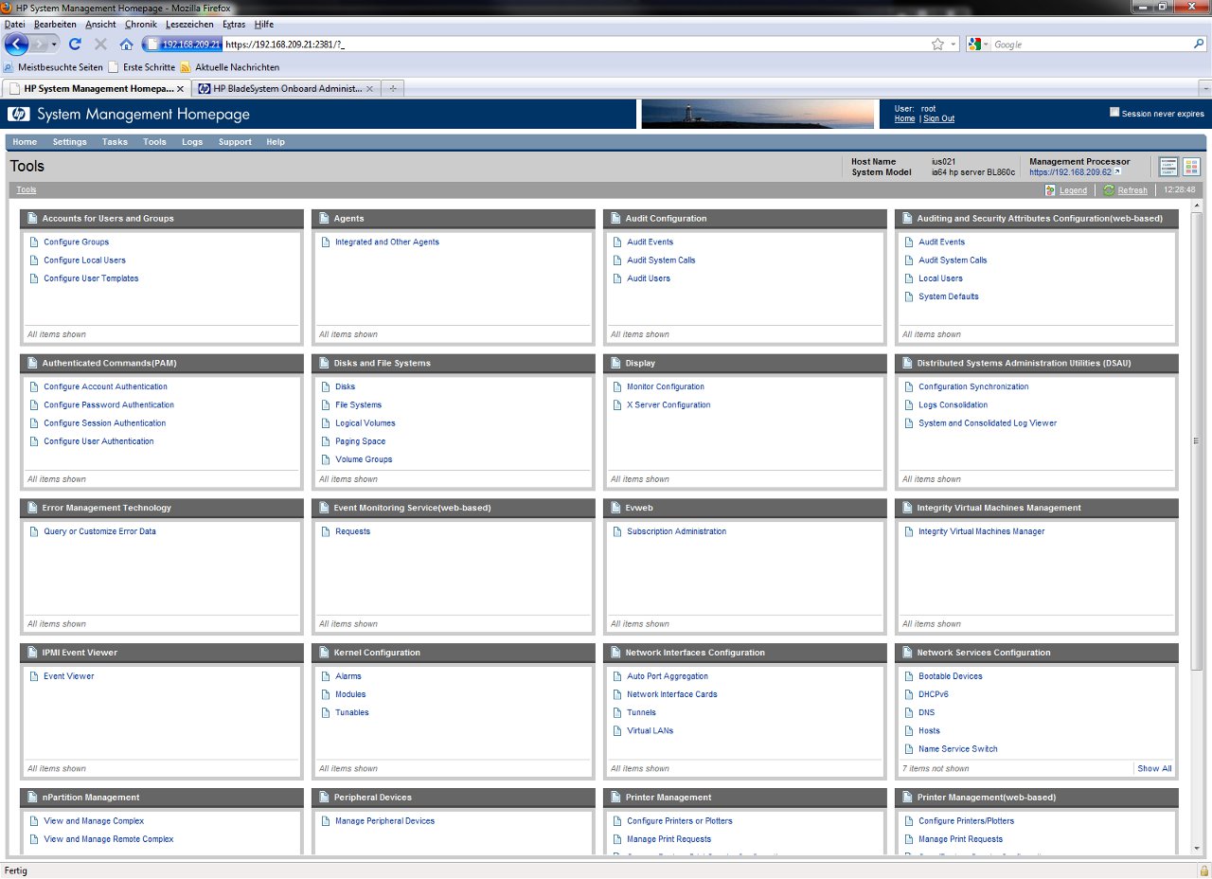Click the header icon of Agents box
This screenshot has height=879, width=1212.
pyautogui.click(x=323, y=219)
